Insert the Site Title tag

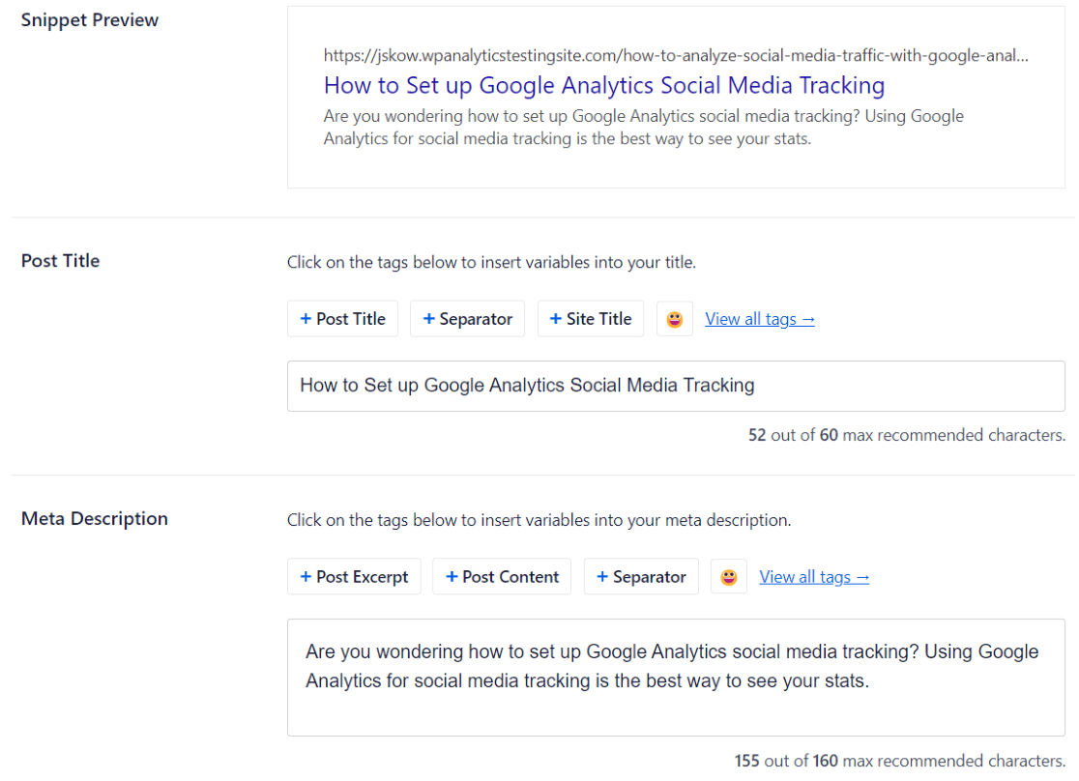(x=590, y=319)
